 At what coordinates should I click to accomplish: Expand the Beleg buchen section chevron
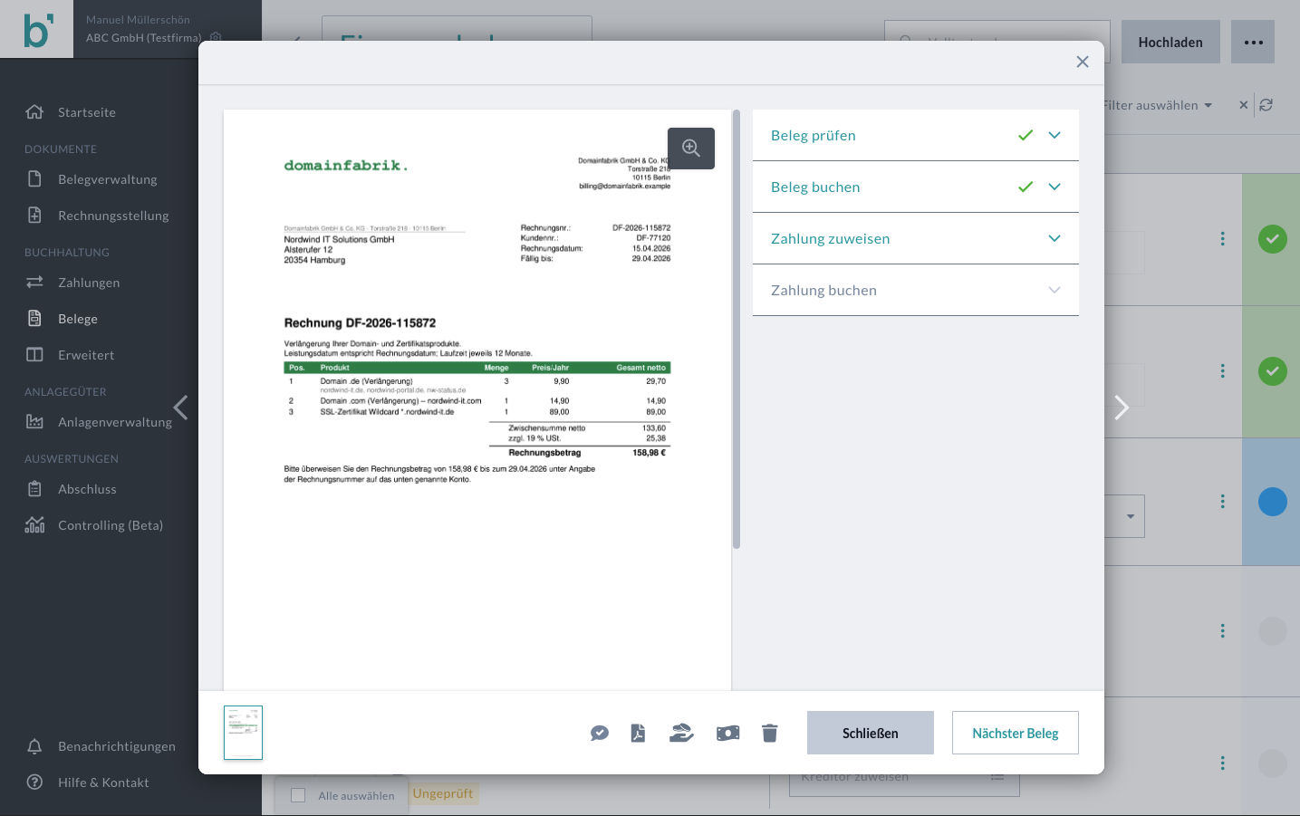1054,187
